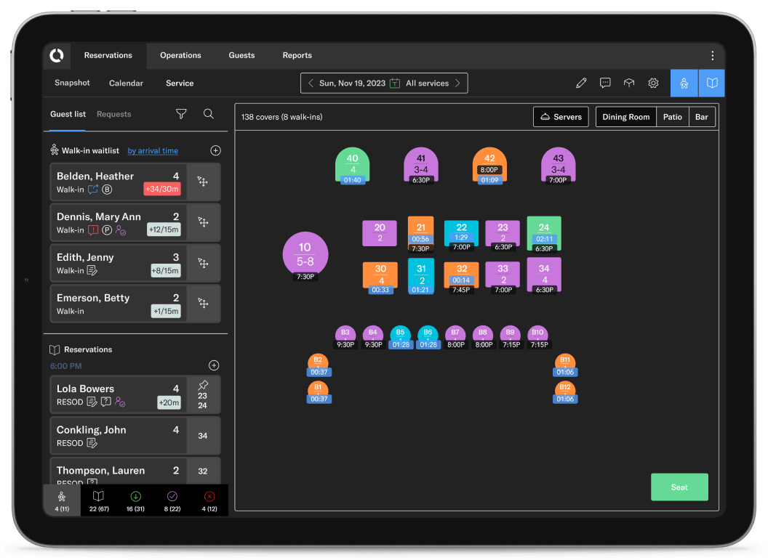Select arrived 16 (31) bottom tab
Screen dimensions: 768x560
click(x=136, y=501)
